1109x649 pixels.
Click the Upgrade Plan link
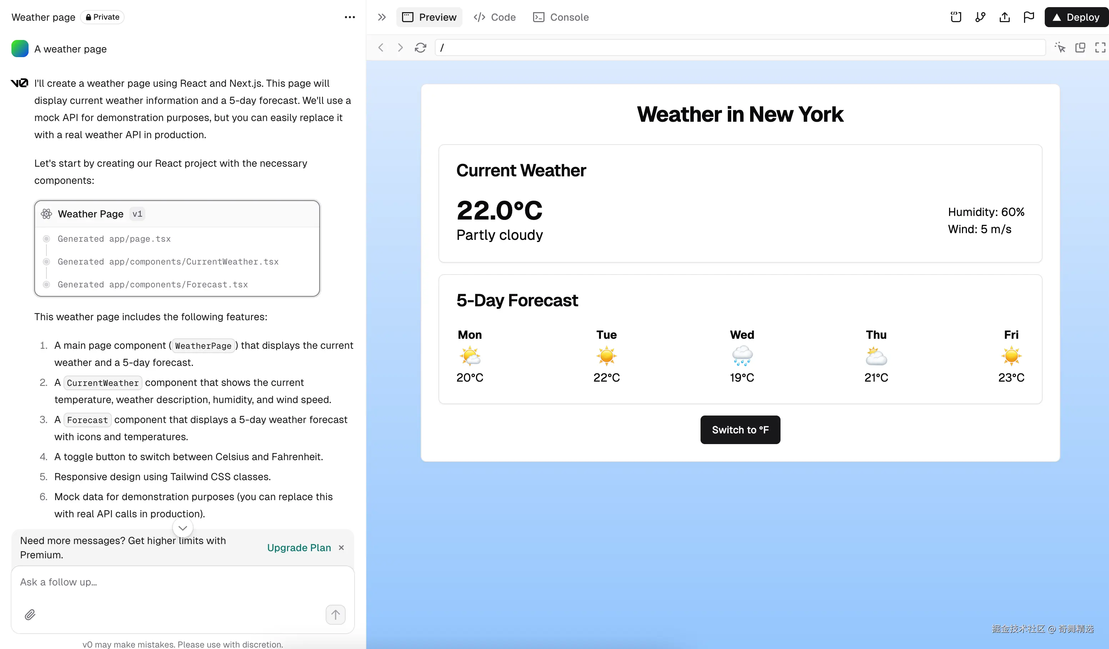[x=299, y=547]
